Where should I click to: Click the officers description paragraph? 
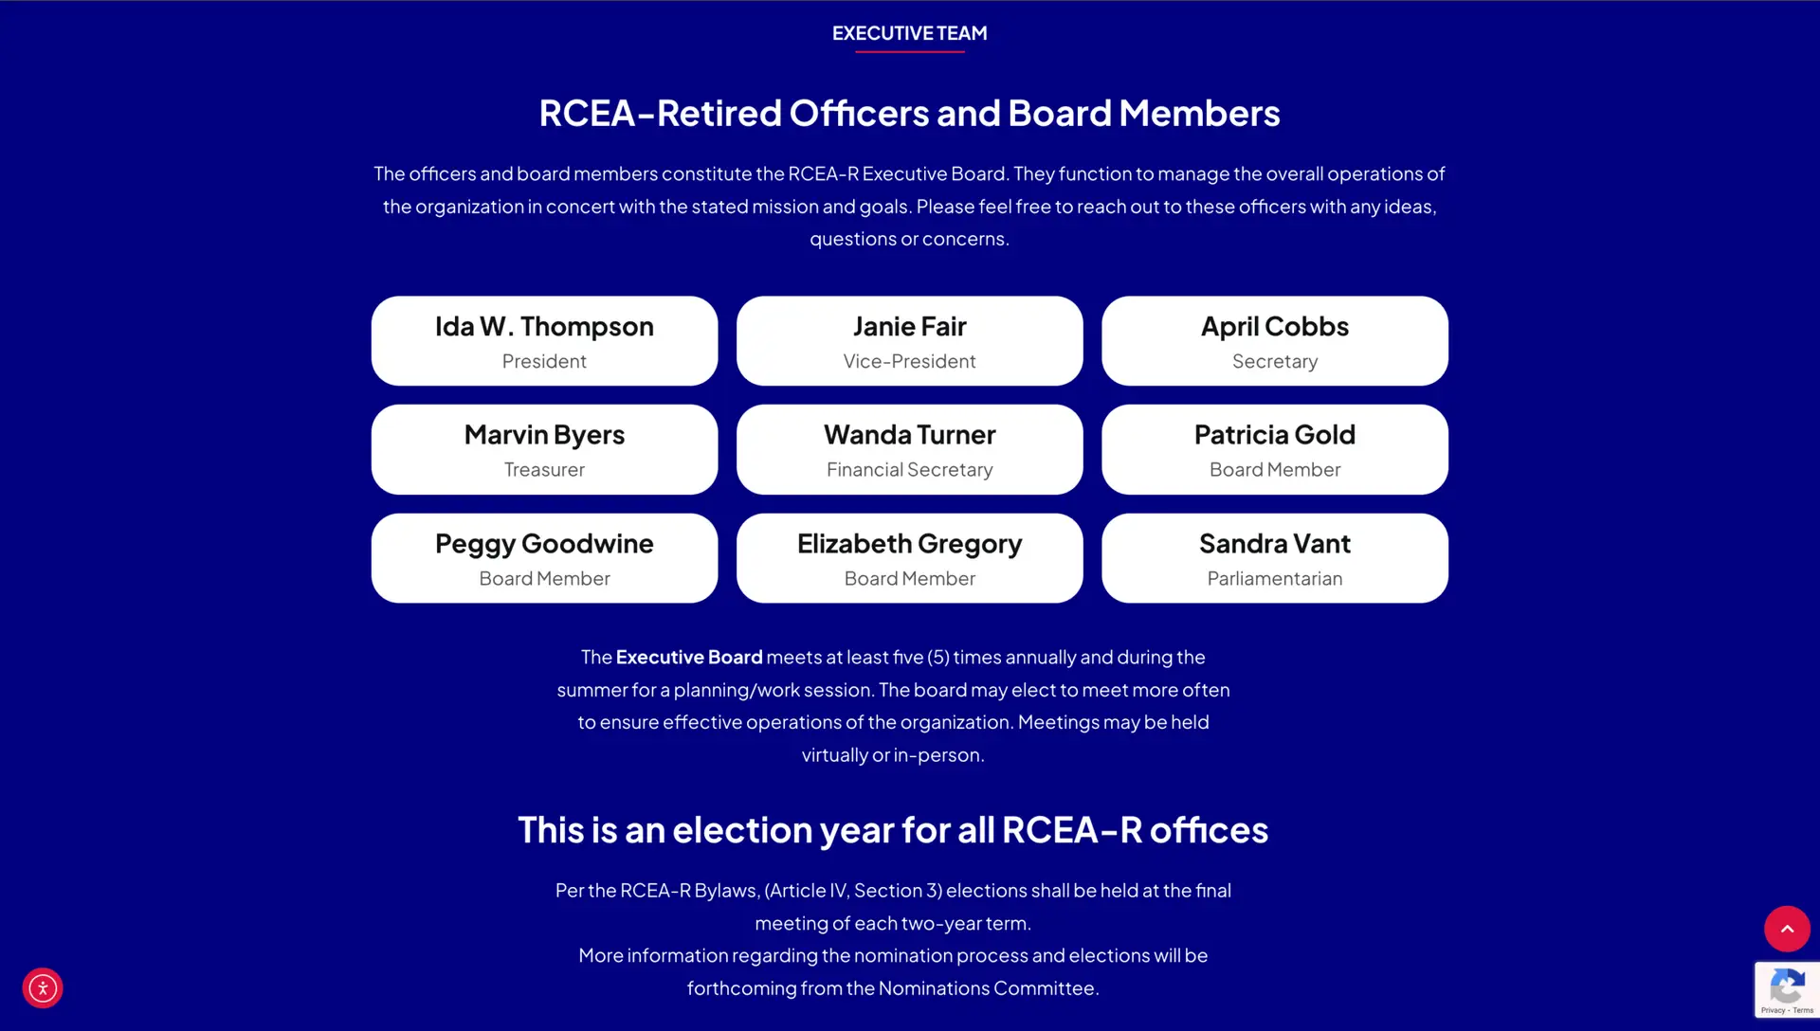909,206
